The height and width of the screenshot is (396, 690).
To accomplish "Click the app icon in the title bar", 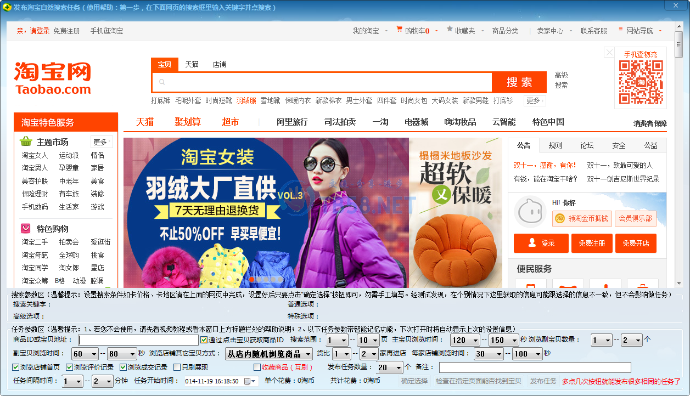I will [x=7, y=7].
